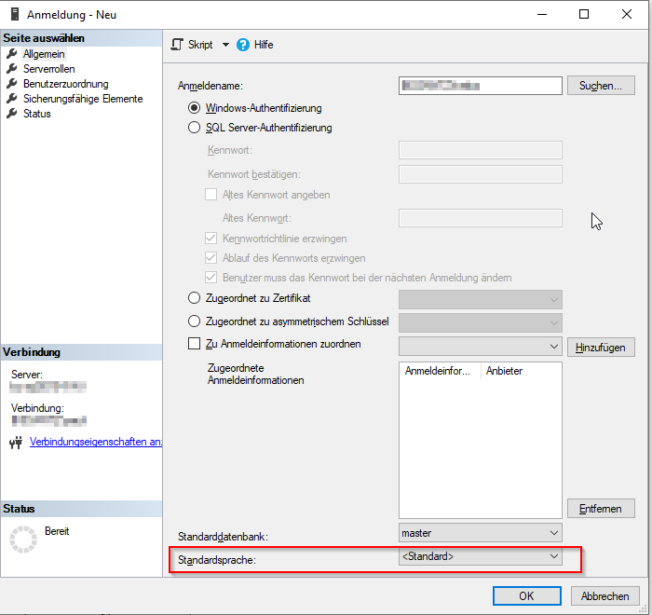
Task: Go to the Benutzerzuordnung page
Action: click(65, 84)
